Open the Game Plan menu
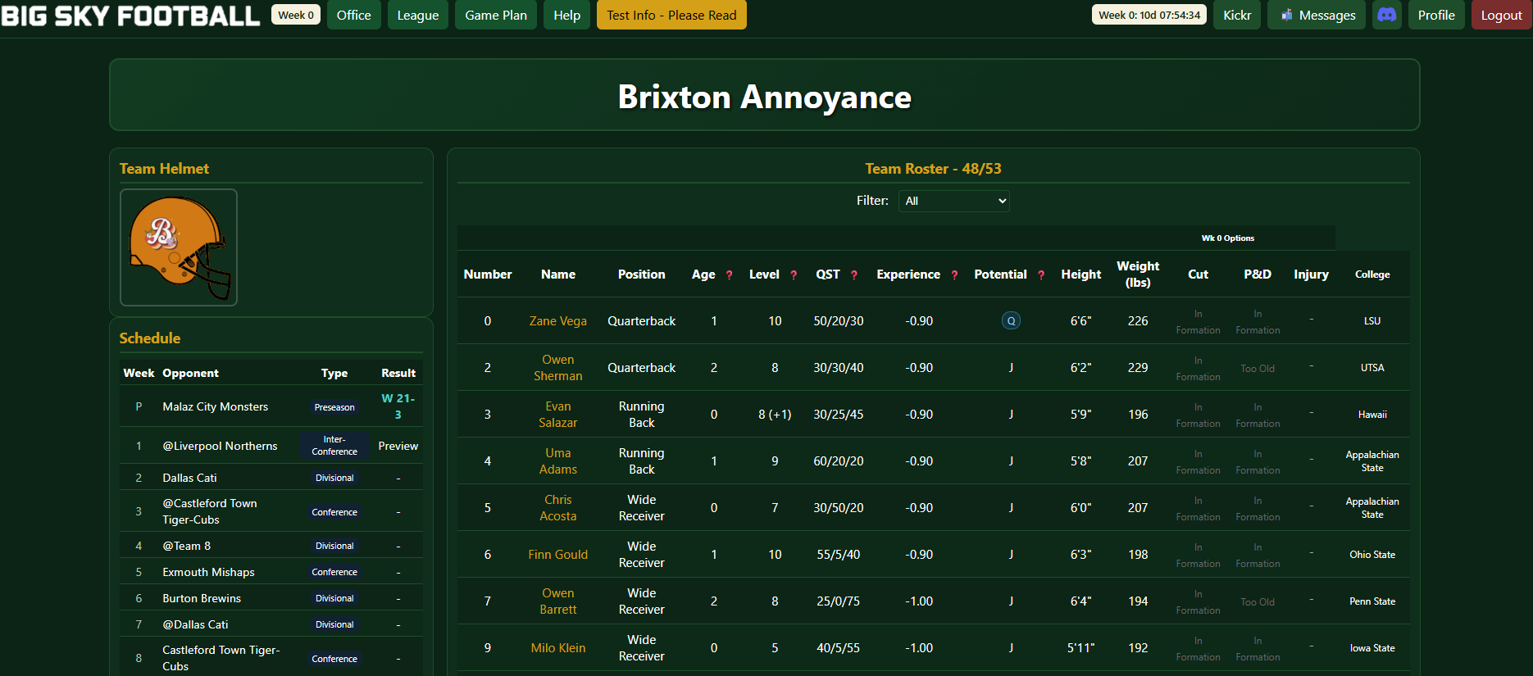 coord(495,15)
